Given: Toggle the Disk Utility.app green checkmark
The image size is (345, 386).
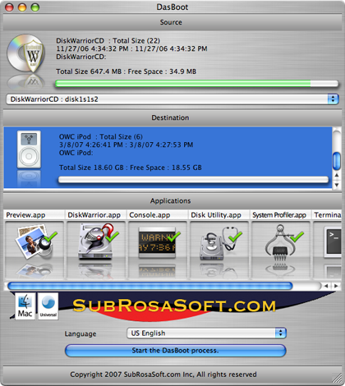Looking at the screenshot, I should tap(236, 237).
